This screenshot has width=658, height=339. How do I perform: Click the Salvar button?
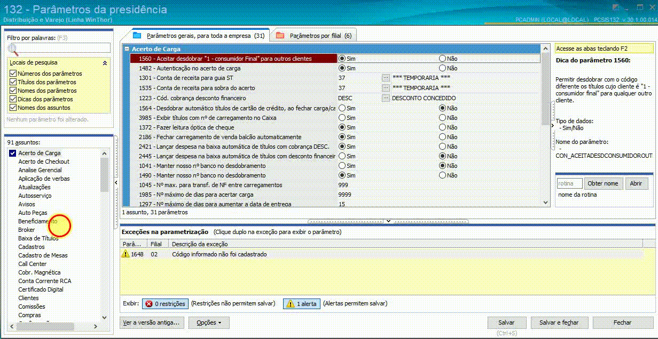pyautogui.click(x=506, y=322)
